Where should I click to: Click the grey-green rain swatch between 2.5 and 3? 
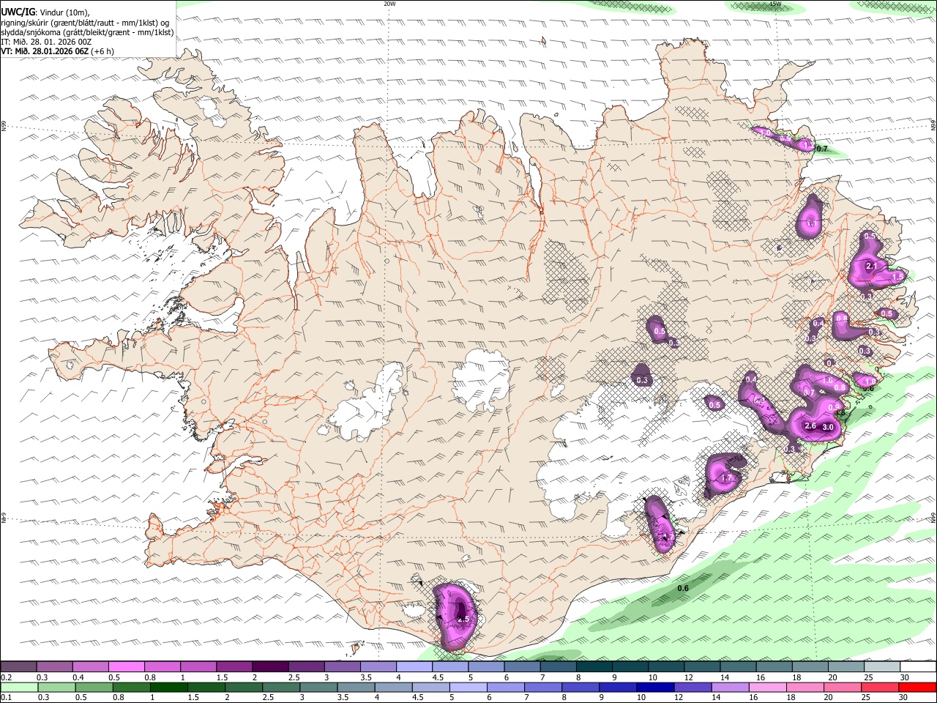[x=280, y=688]
